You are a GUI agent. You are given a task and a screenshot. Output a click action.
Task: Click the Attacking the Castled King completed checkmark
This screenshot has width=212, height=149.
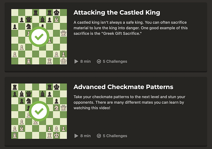click(x=39, y=37)
